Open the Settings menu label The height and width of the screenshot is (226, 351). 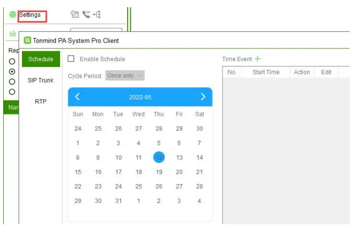coord(30,15)
